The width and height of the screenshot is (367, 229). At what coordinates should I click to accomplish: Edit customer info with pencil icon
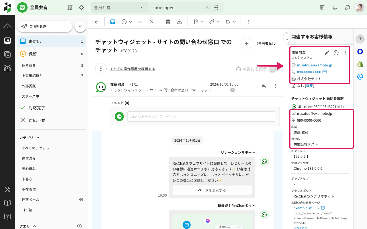(x=327, y=53)
